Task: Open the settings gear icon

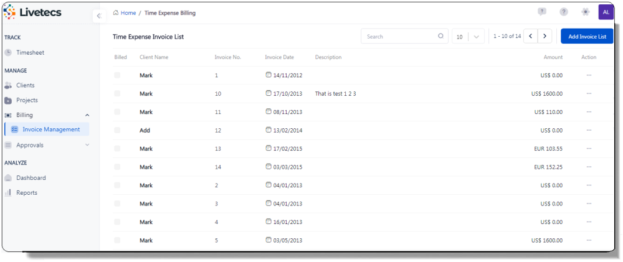Action: pos(585,12)
